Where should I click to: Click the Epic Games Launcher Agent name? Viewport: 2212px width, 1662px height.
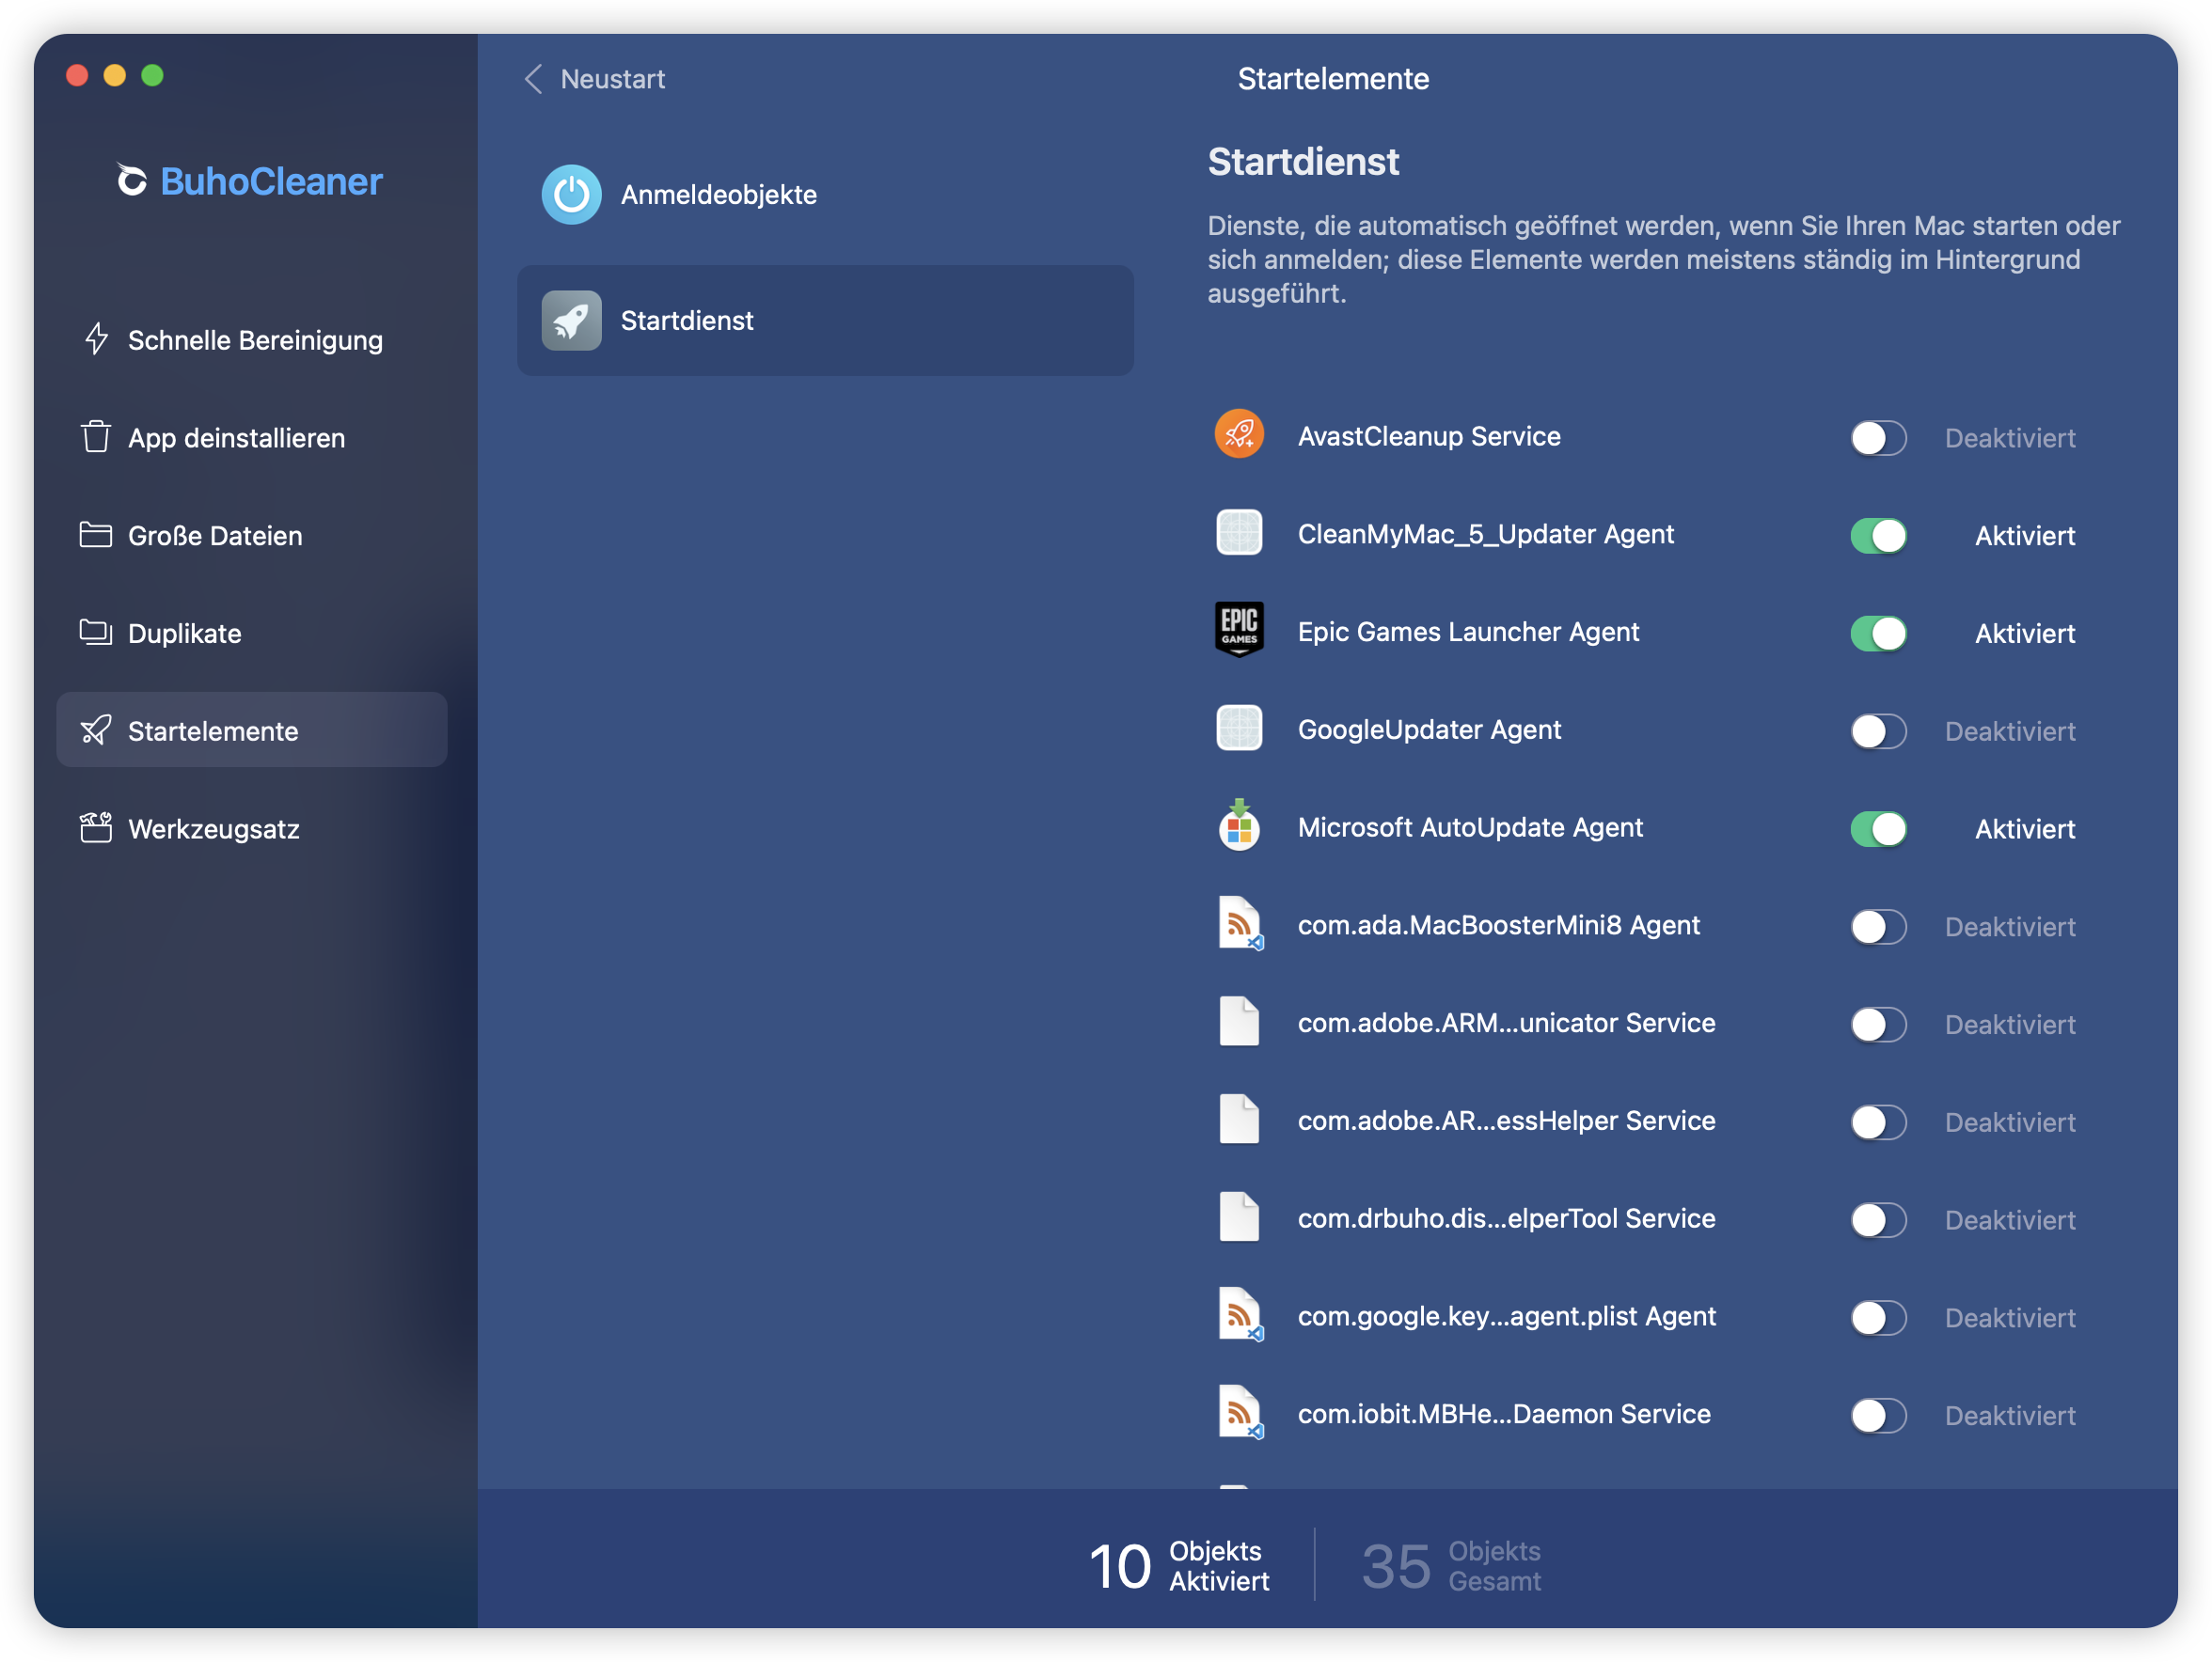point(1468,632)
